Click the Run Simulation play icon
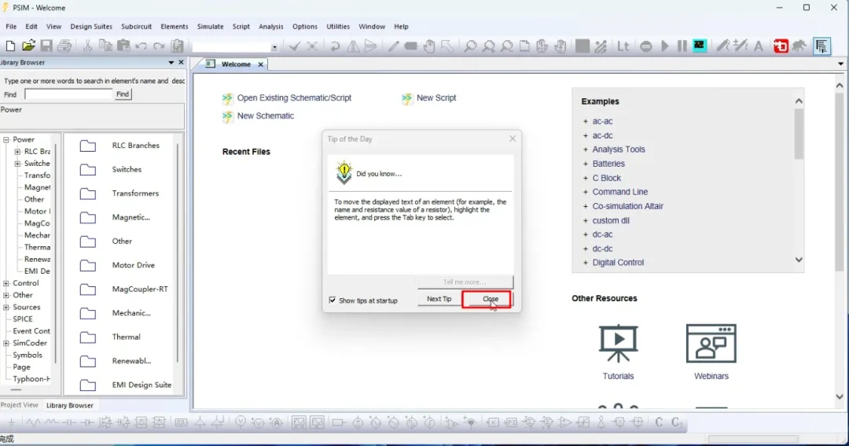The width and height of the screenshot is (849, 446). click(x=664, y=46)
